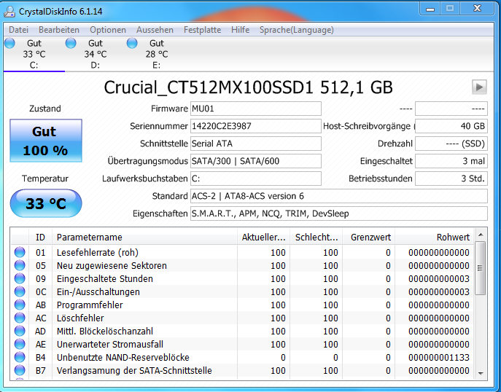The image size is (501, 392).
Task: Click the Eigenschaften field with S.M.A.R.T., APM
Action: 339,213
